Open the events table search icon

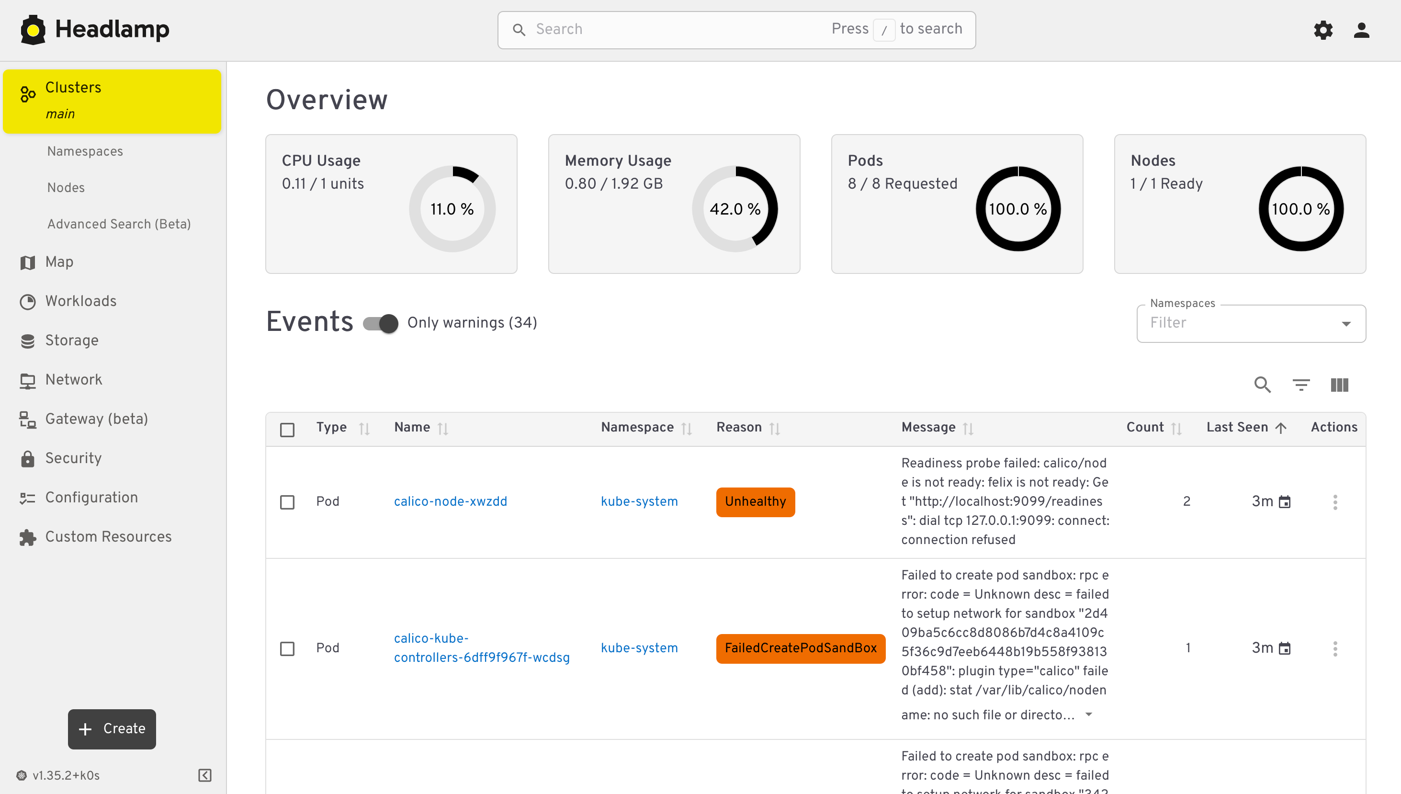1263,385
